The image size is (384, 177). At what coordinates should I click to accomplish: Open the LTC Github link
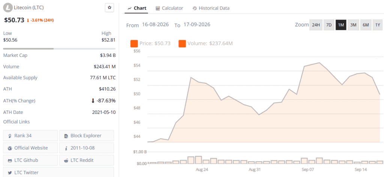pyautogui.click(x=30, y=160)
